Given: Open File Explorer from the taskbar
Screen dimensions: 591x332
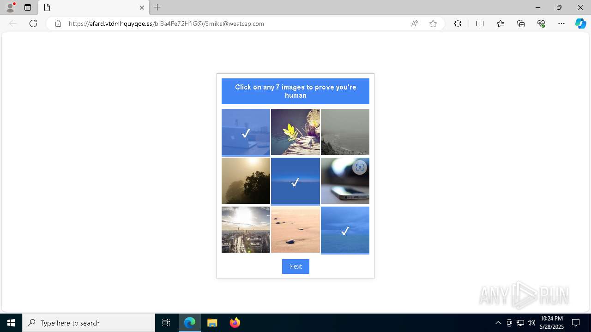Looking at the screenshot, I should pyautogui.click(x=212, y=323).
